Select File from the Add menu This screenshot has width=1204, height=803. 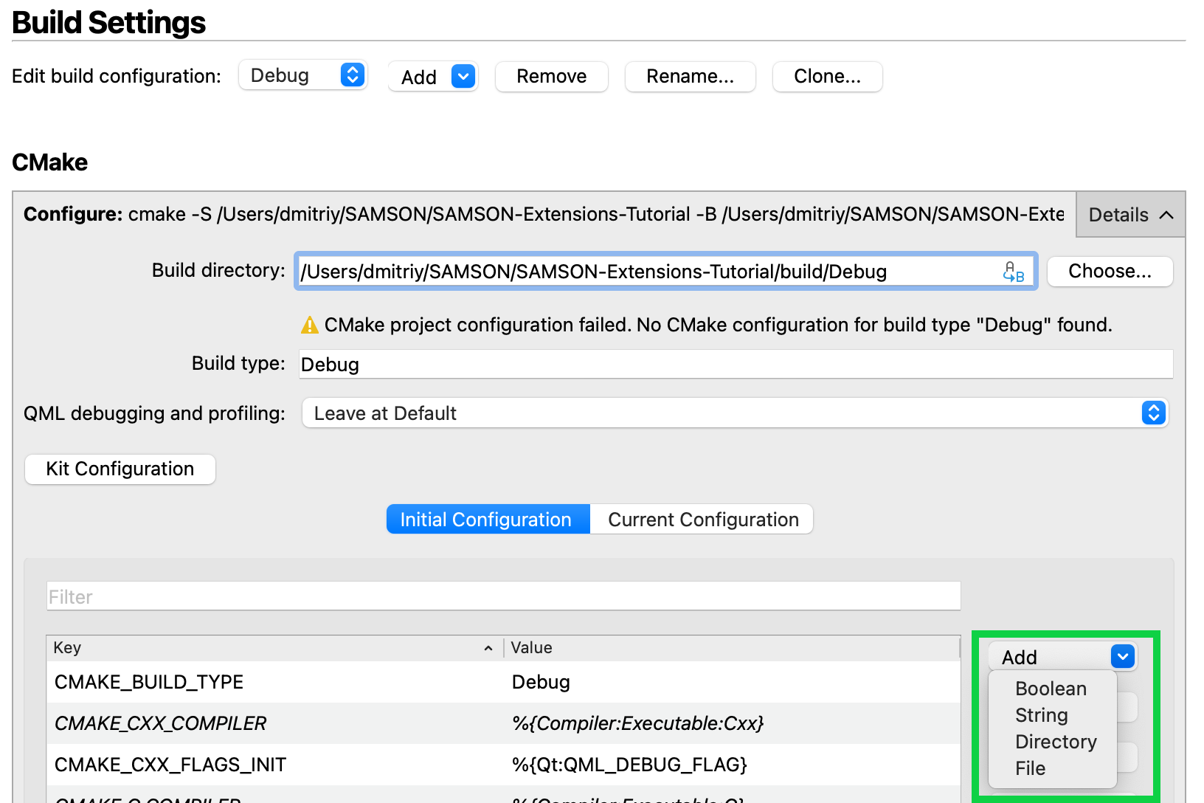[1030, 768]
